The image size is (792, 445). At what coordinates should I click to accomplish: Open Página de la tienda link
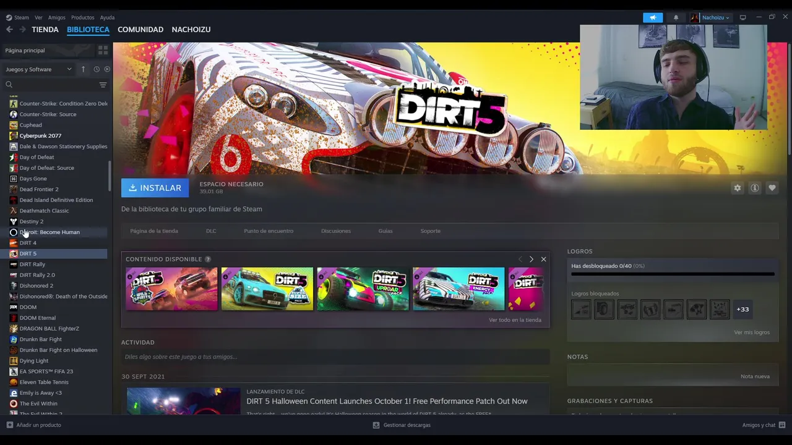coord(154,231)
